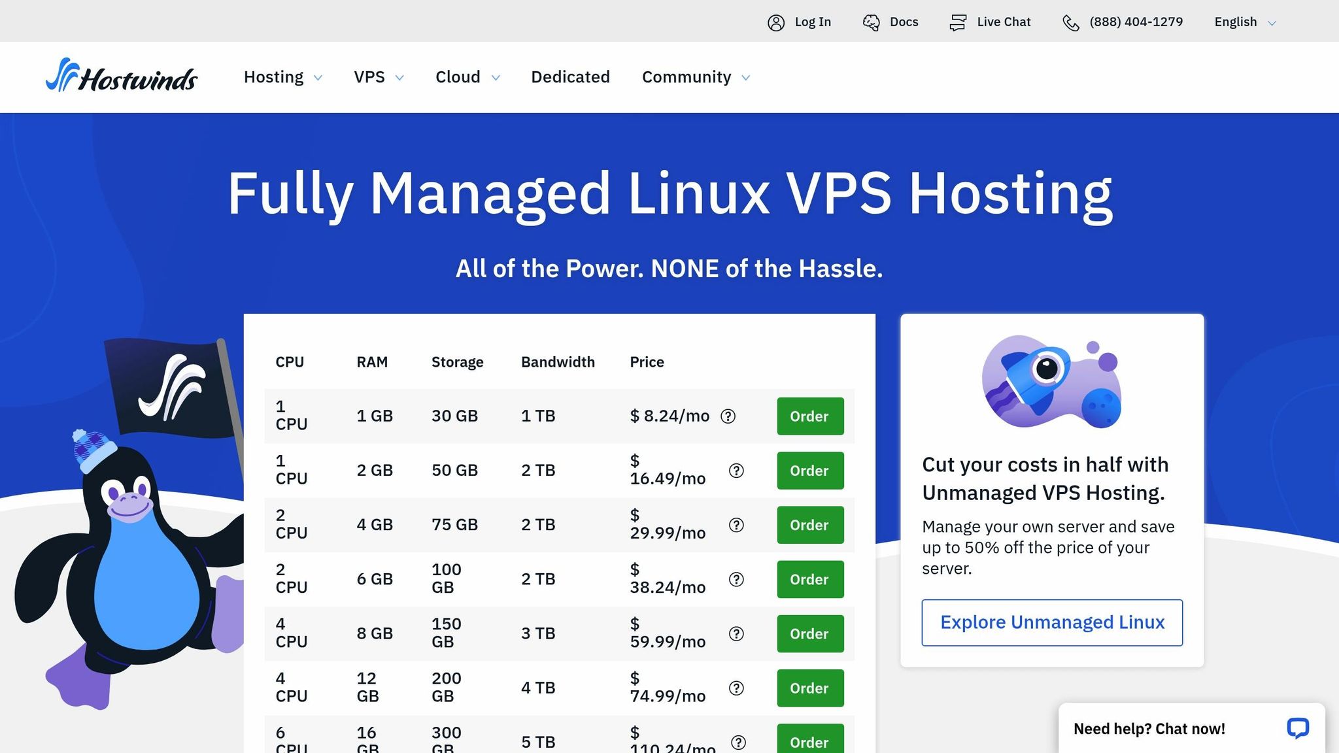The image size is (1339, 753).
Task: Expand the English language dropdown
Action: [1244, 22]
